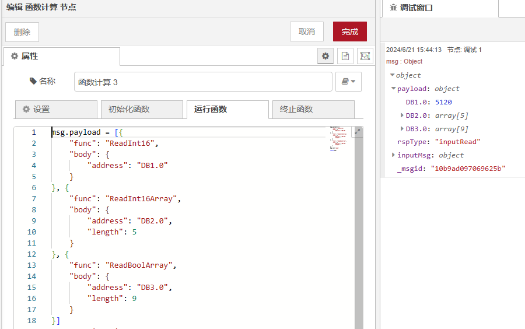Open node description document icon
Image resolution: width=525 pixels, height=329 pixels.
[x=345, y=56]
